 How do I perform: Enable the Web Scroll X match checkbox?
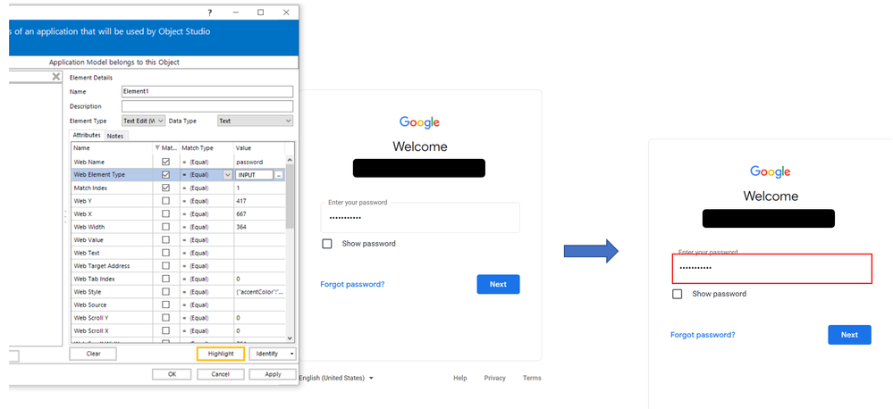pos(165,330)
